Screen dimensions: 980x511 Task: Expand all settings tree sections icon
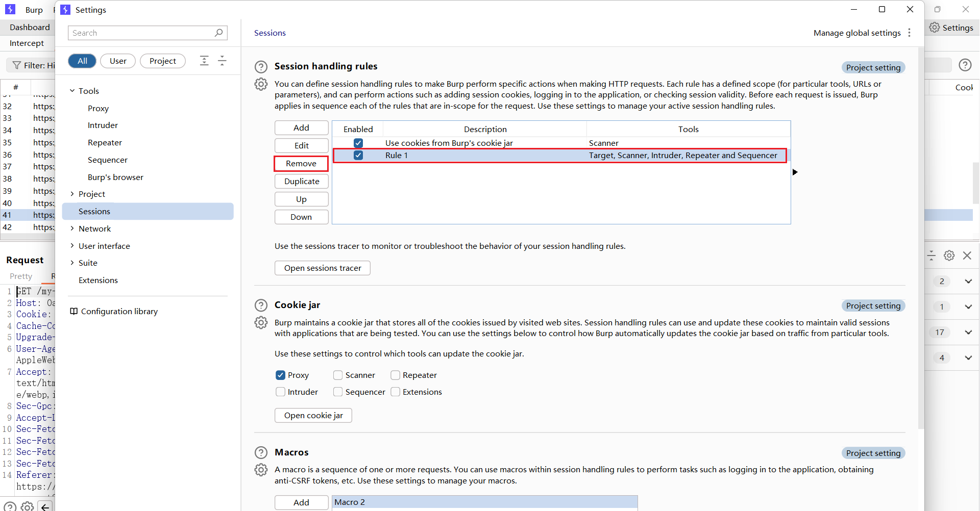coord(204,61)
